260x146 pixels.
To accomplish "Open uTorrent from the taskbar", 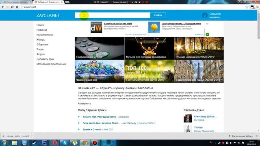I will click(x=75, y=143).
